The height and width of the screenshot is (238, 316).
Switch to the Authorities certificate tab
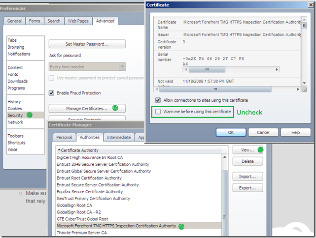[x=90, y=138]
